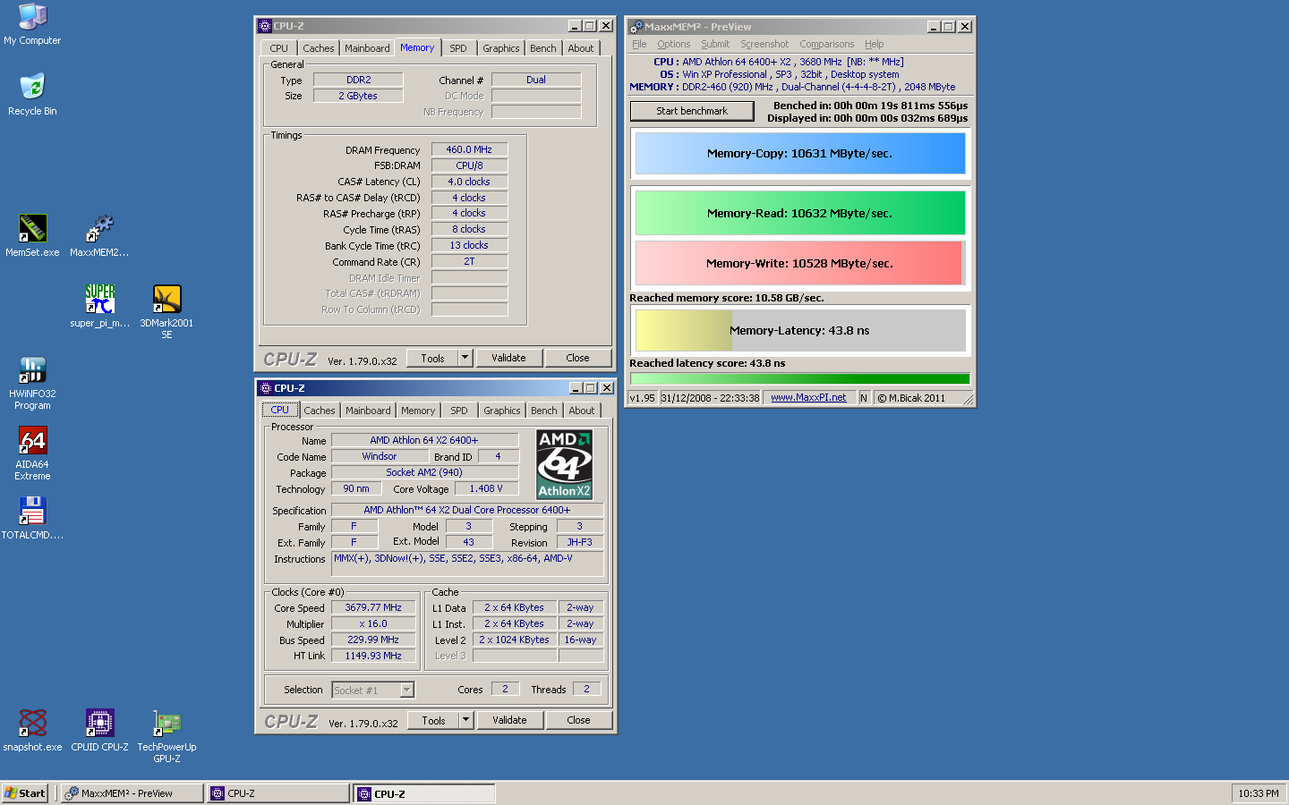
Task: Click the taskbar clock showing 10:33 PM
Action: 1259,793
